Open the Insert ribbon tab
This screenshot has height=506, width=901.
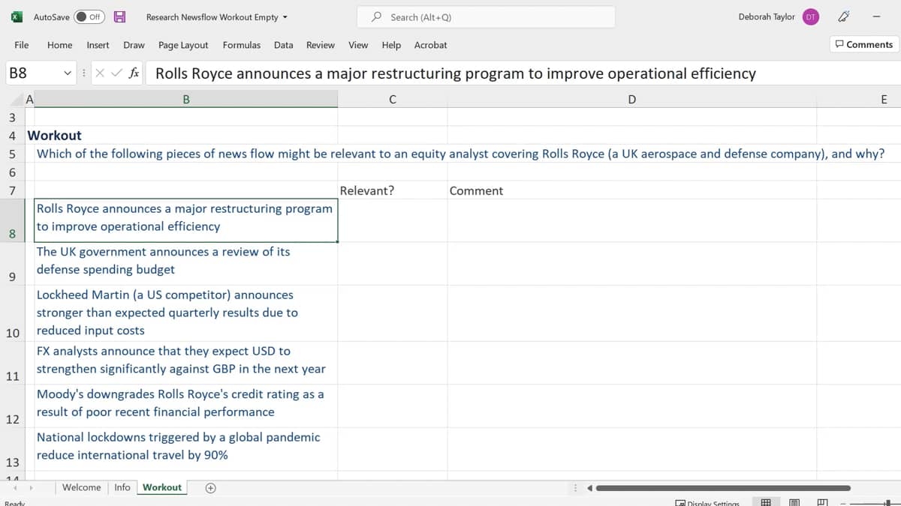tap(98, 45)
